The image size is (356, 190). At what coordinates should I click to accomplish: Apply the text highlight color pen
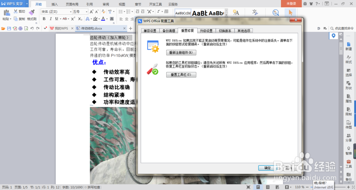coord(95,19)
